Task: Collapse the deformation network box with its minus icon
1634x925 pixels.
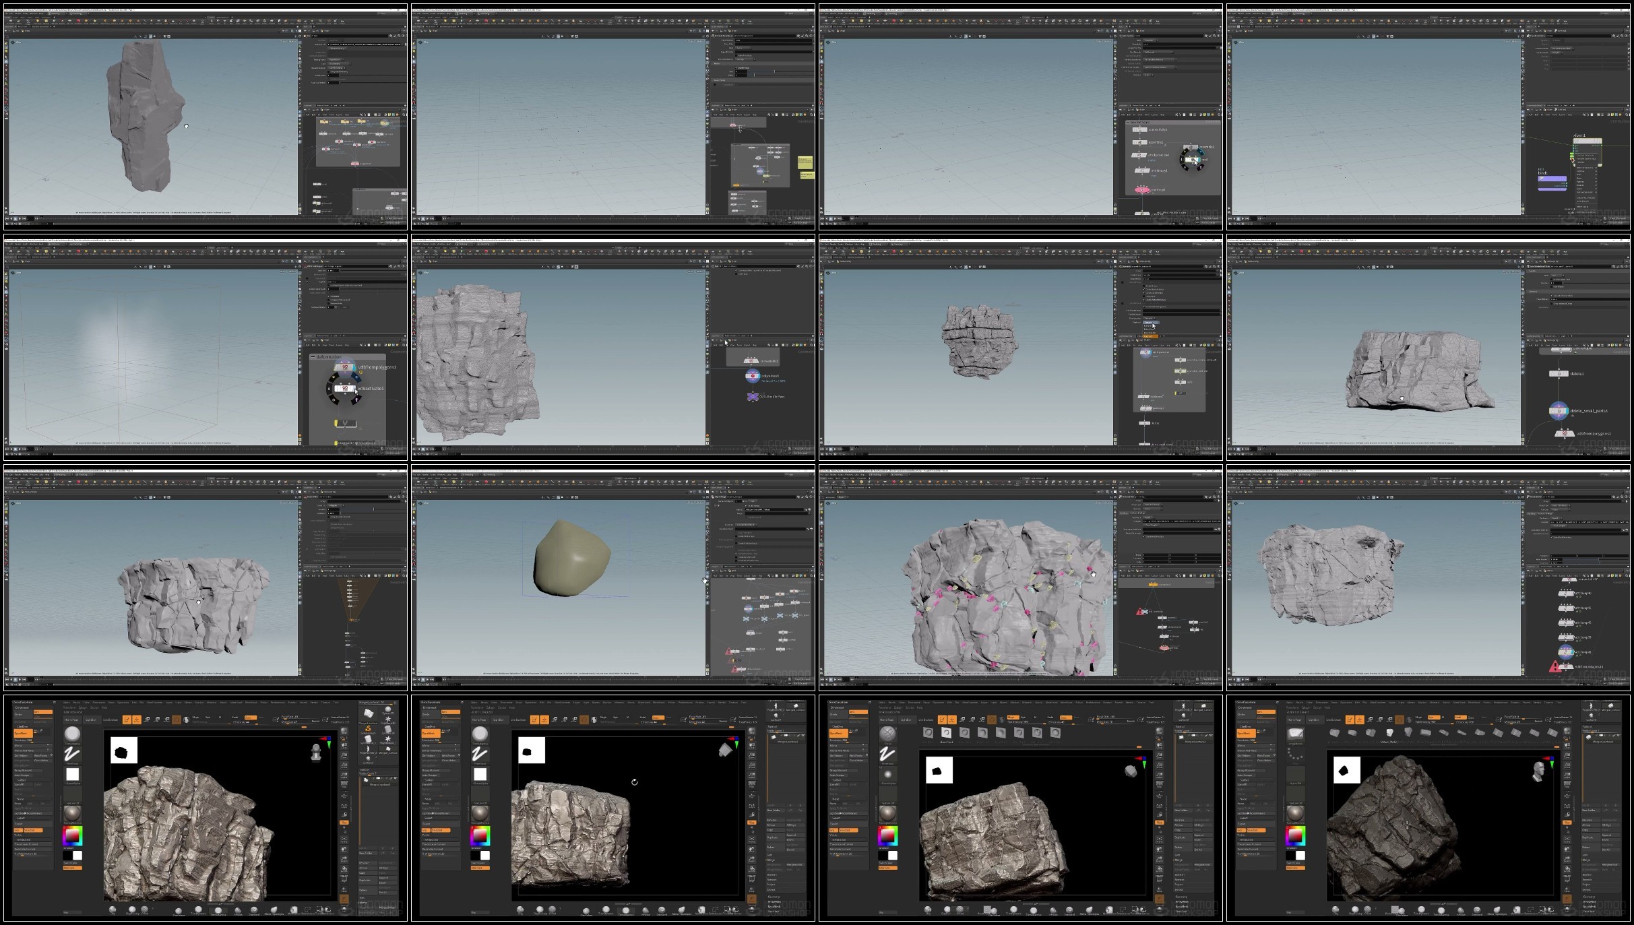Action: click(313, 357)
